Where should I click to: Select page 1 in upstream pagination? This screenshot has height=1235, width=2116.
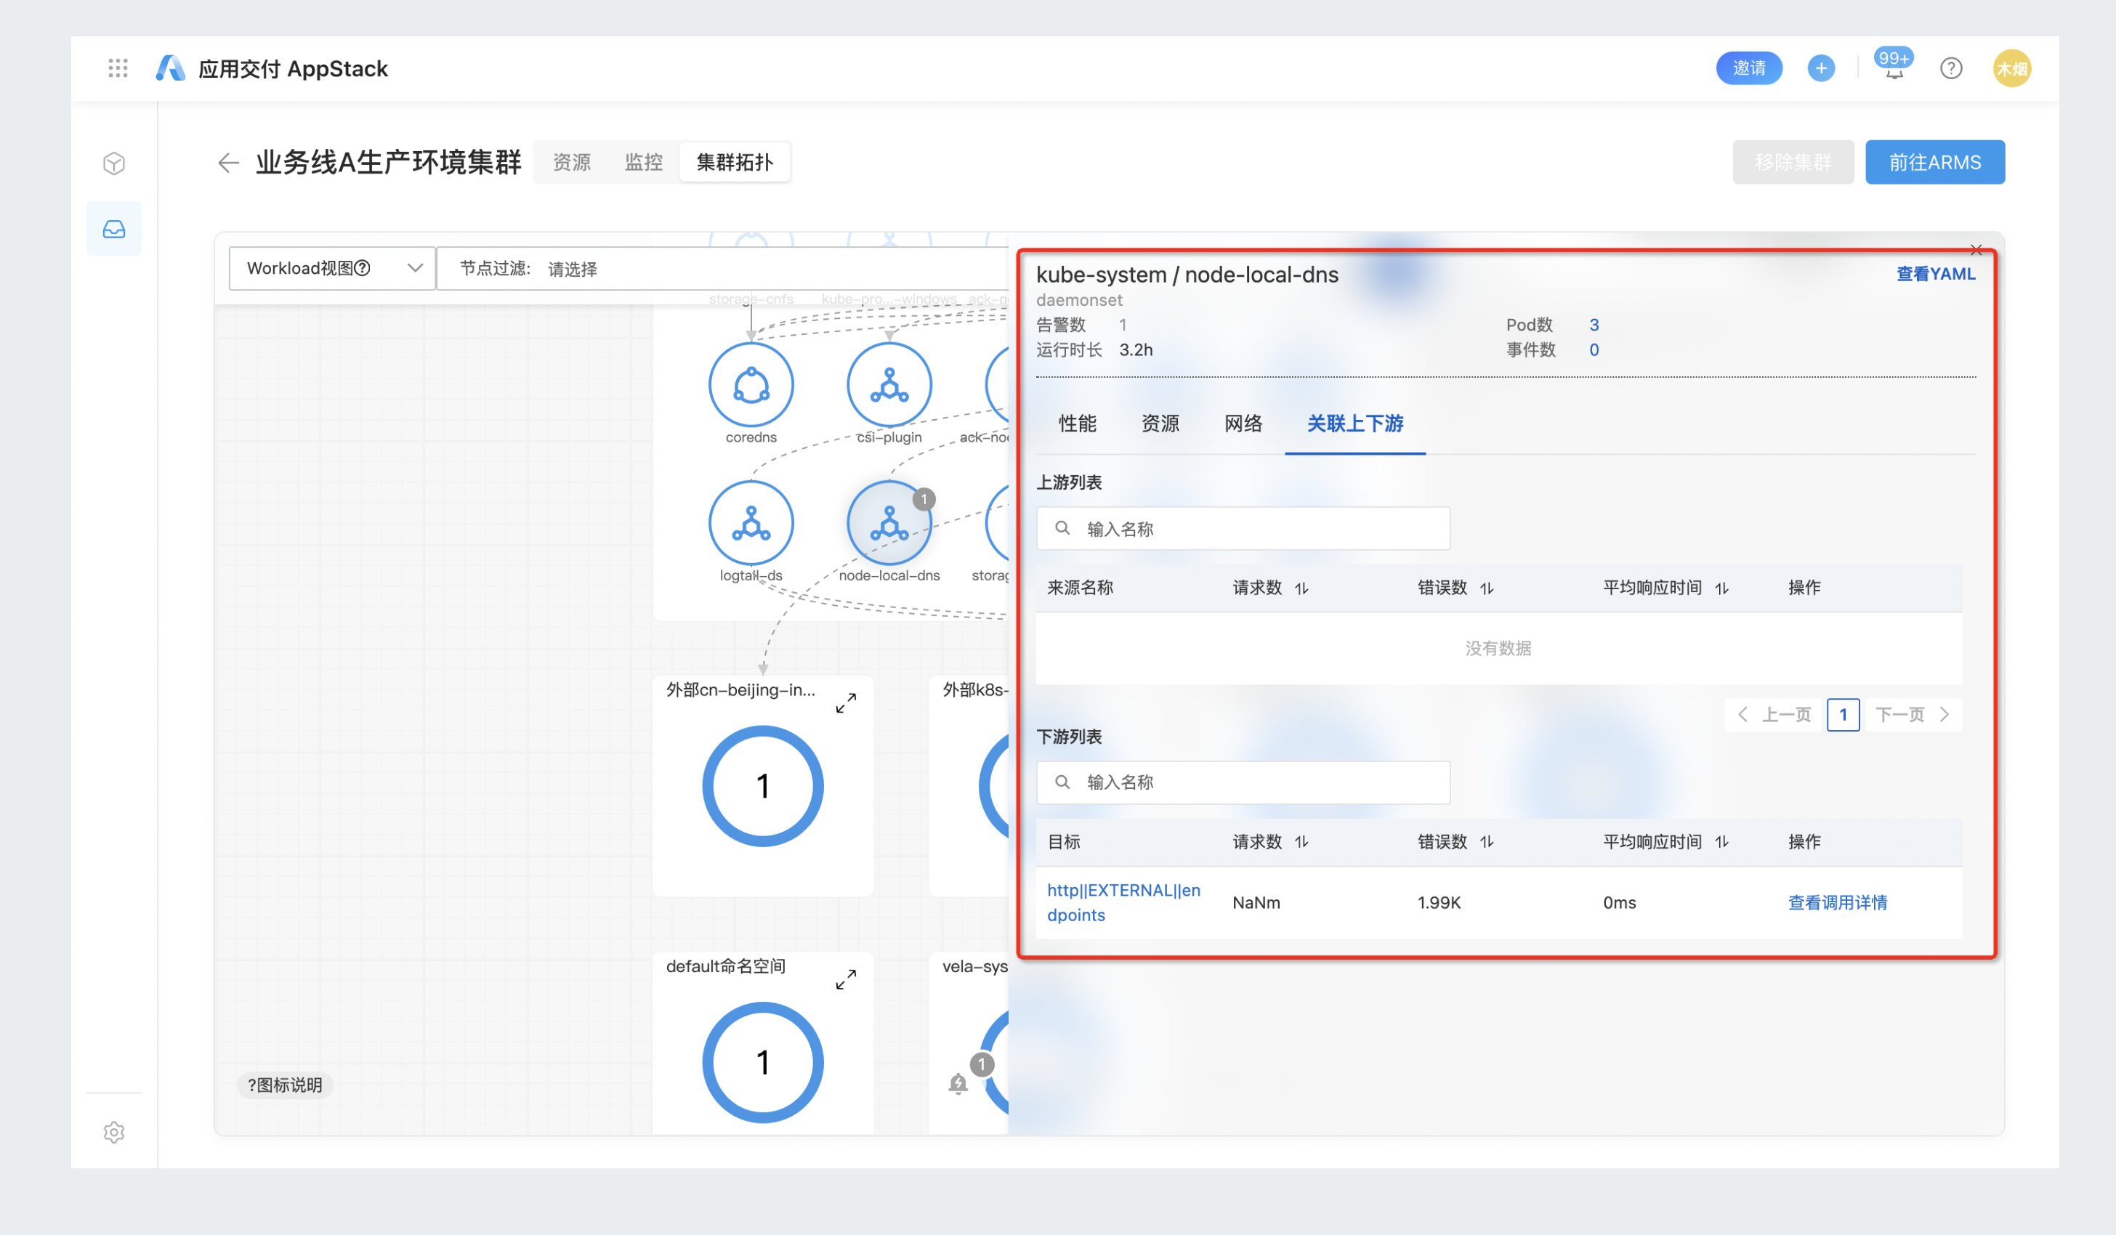click(x=1843, y=714)
